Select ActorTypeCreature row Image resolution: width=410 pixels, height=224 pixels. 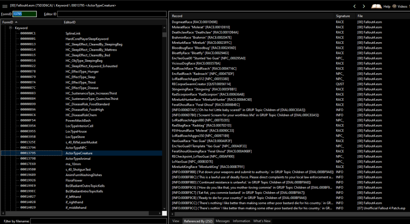(82, 153)
